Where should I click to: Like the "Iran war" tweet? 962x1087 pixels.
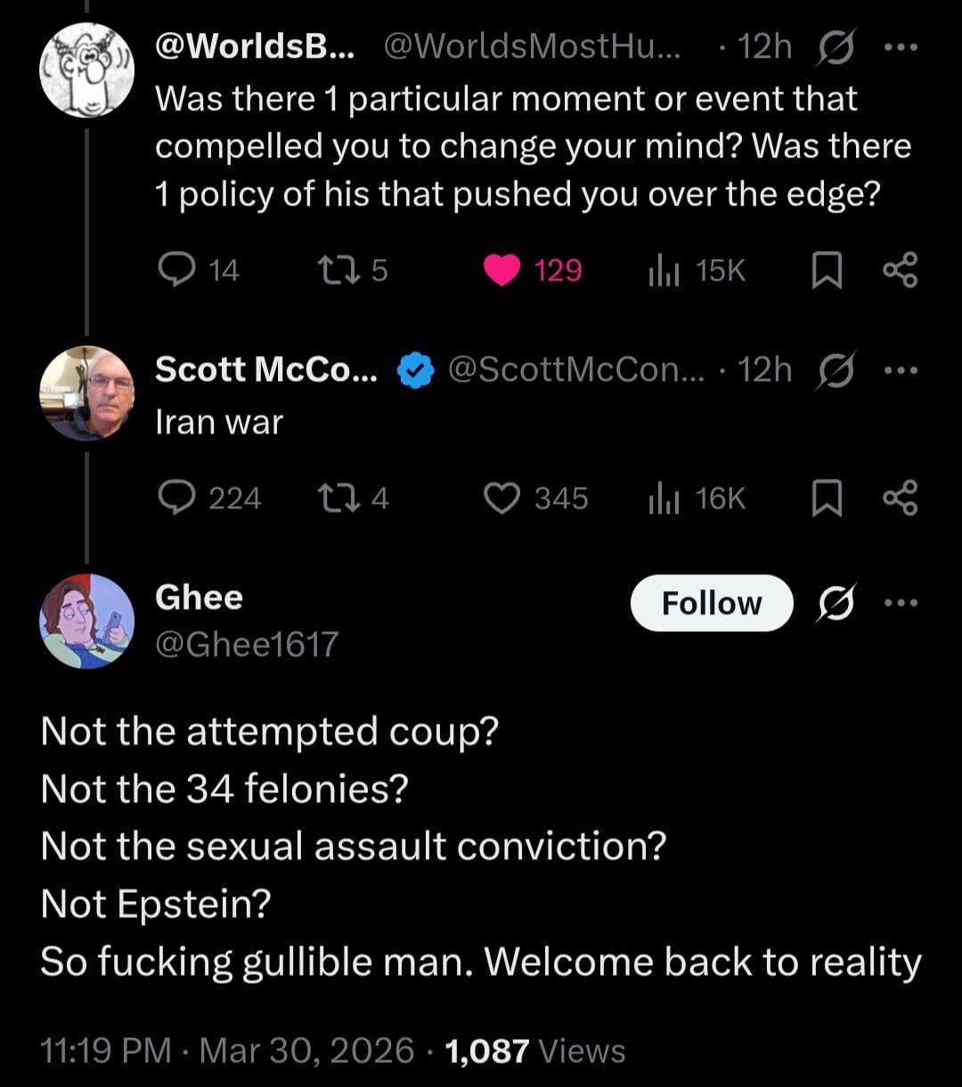tap(502, 498)
